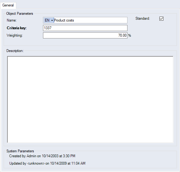
Task: Click the 10/14/2003 creation date text
Action: tap(50, 156)
